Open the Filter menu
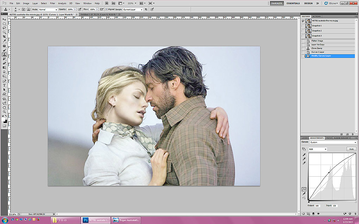Image resolution: width=359 pixels, height=224 pixels. point(52,3)
